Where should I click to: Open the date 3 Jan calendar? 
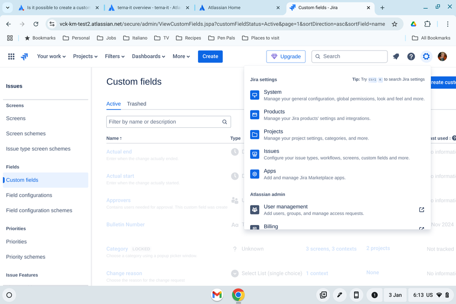pyautogui.click(x=395, y=295)
